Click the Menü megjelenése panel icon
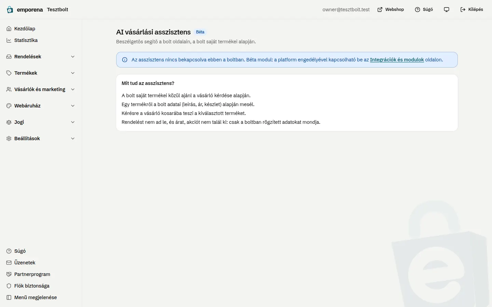 (x=9, y=297)
